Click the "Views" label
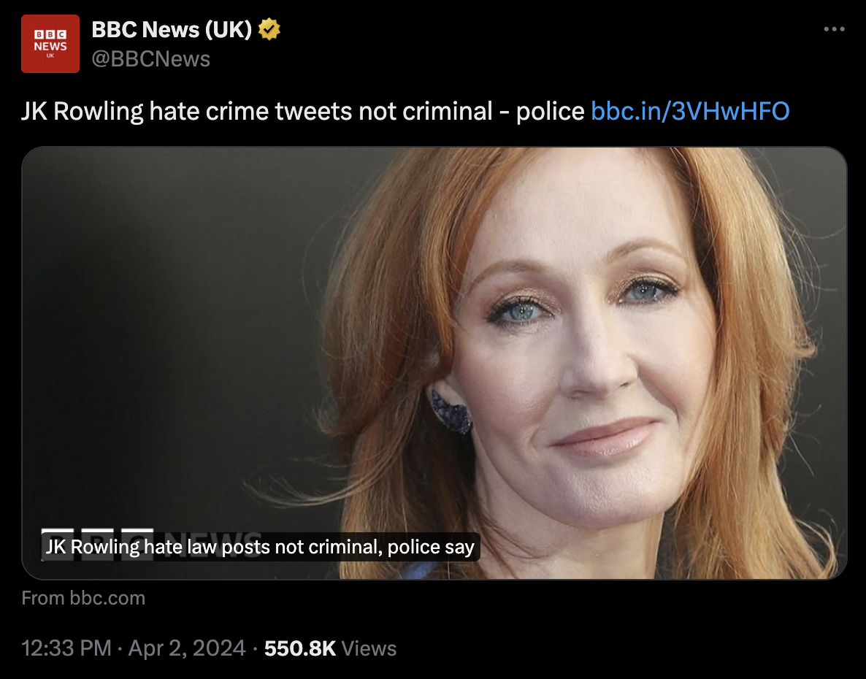This screenshot has height=679, width=866. coord(369,648)
